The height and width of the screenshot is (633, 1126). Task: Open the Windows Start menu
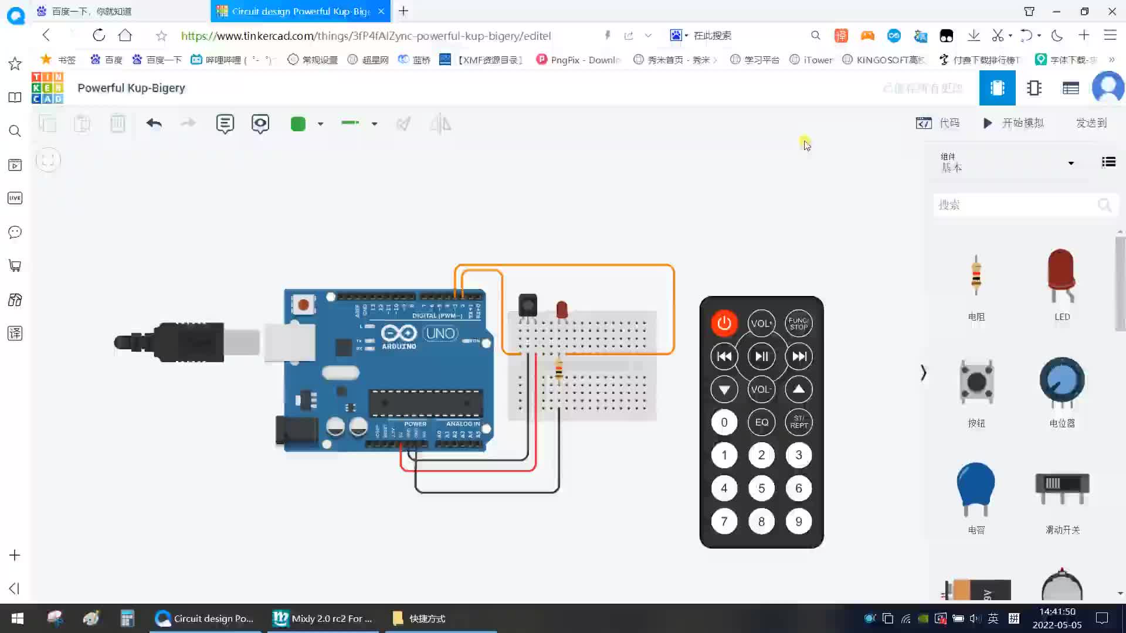[18, 618]
